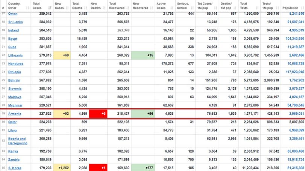Click Bahrain Tests/1M pop 2,990,918 value

pyautogui.click(x=272, y=81)
